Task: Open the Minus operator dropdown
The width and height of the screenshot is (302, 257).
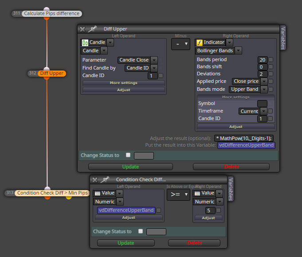Action: [180, 44]
